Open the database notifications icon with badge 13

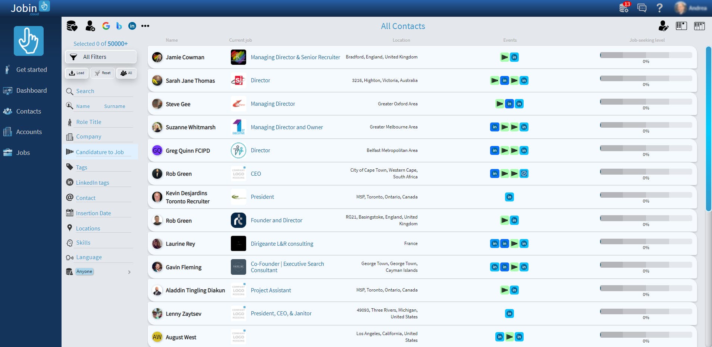click(x=624, y=7)
